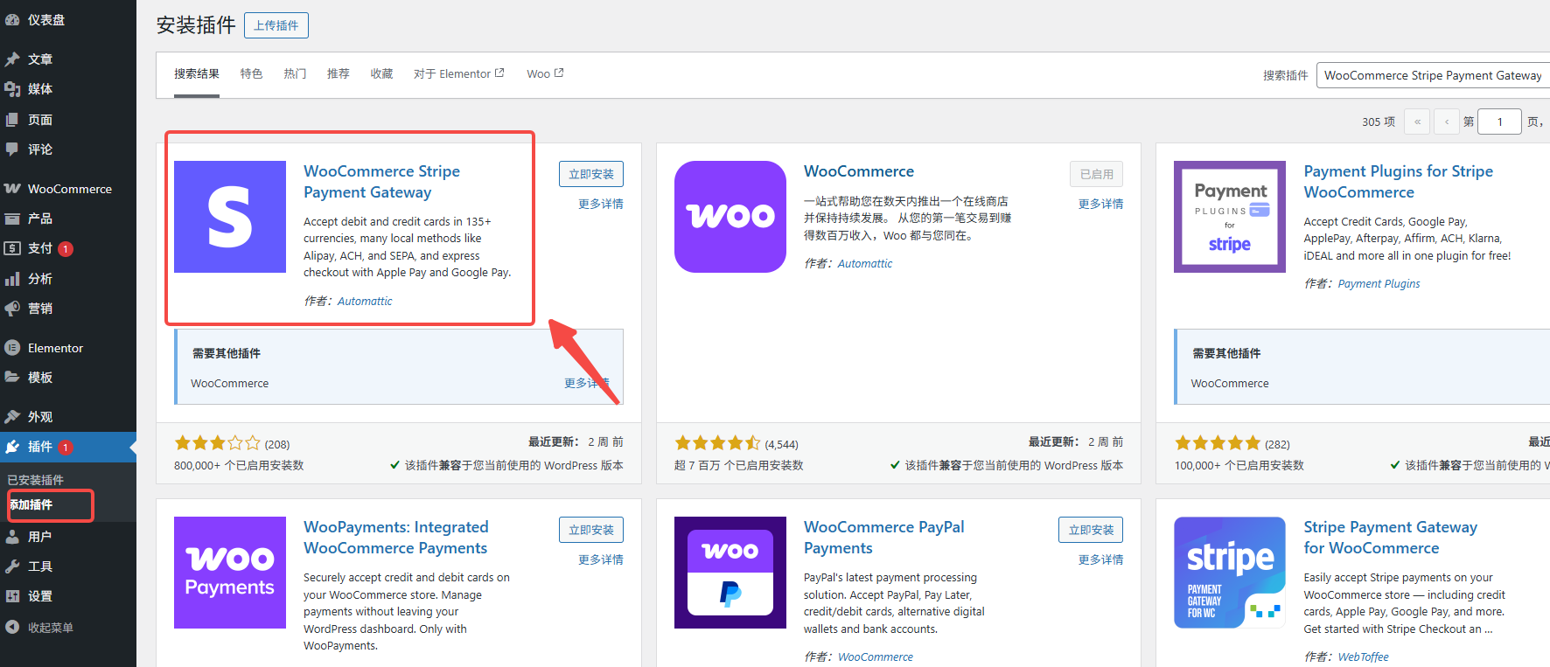The width and height of the screenshot is (1550, 667).
Task: Click the Settings (设置) sidebar icon
Action: point(12,596)
